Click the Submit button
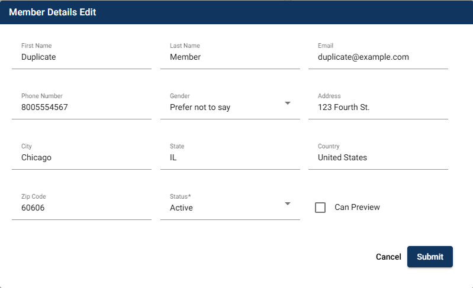Screen dimensions: 473x288 pos(430,257)
